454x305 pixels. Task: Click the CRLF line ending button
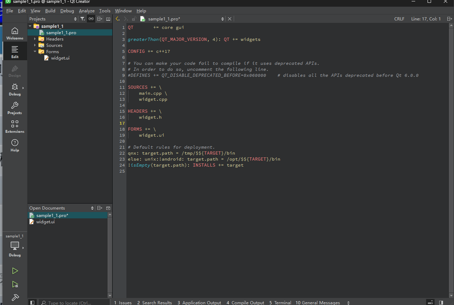[x=399, y=19]
